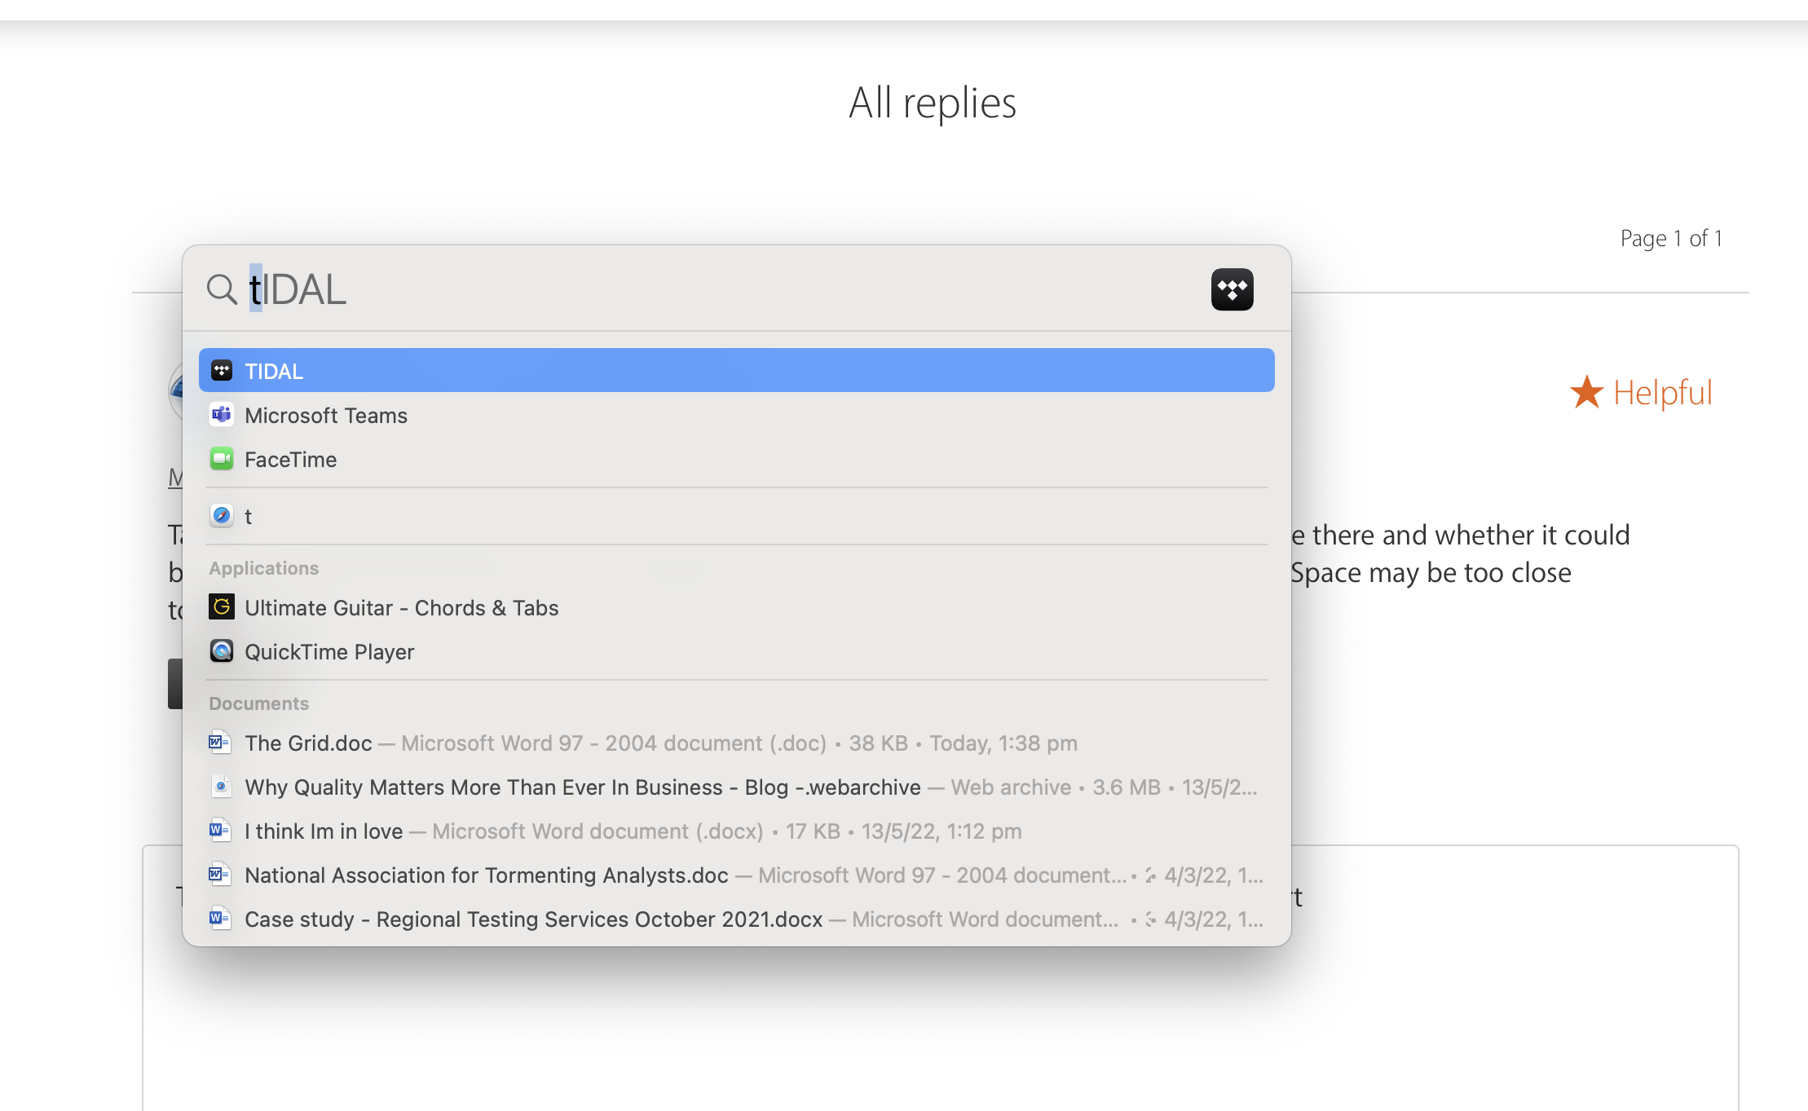Click the small TIDAL icon in top hit row
Image resolution: width=1808 pixels, height=1111 pixels.
(x=222, y=371)
